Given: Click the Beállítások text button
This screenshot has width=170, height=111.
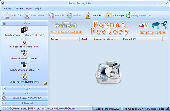Looking at the screenshot, I should pyautogui.click(x=98, y=15).
